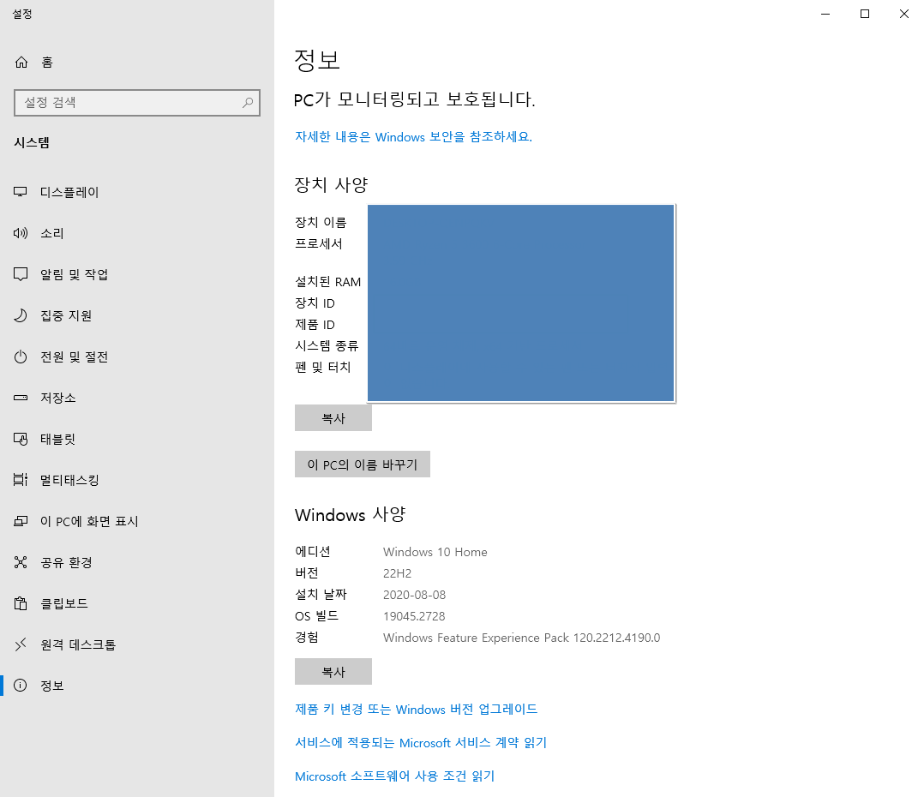Click the Display monitor icon
The height and width of the screenshot is (797, 918).
pyautogui.click(x=21, y=192)
